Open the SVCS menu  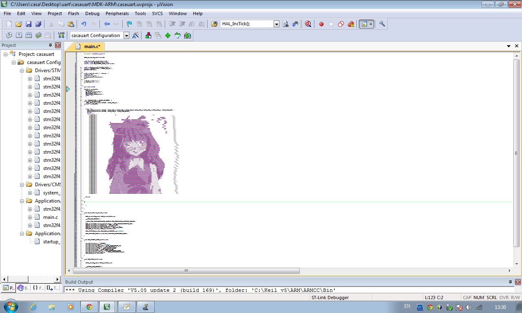tap(157, 13)
